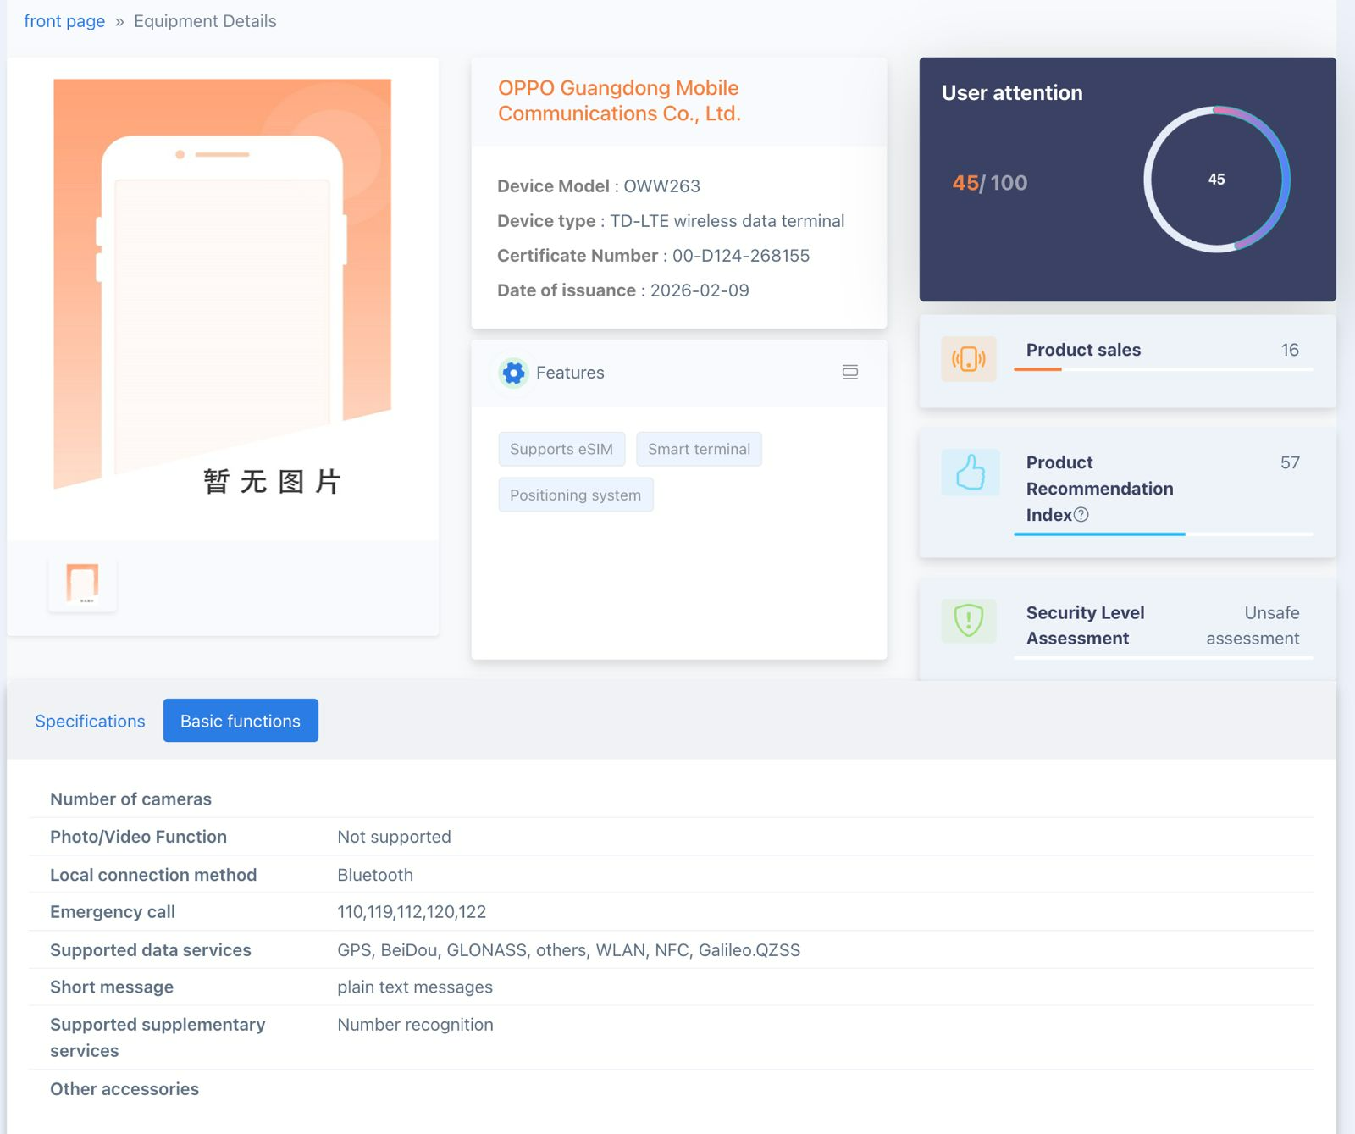This screenshot has height=1134, width=1355.
Task: Click the Unsafe assessment status text
Action: pos(1253,626)
